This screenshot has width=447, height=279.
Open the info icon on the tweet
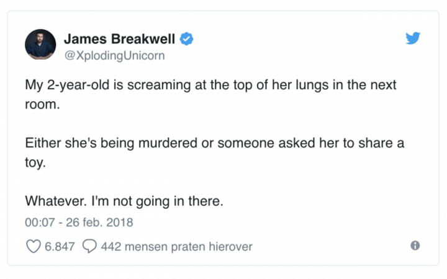coord(415,246)
